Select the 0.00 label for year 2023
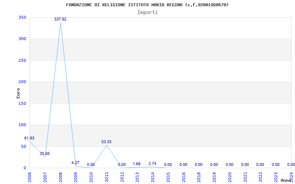Image resolution: width=295 pixels, height=184 pixels. (x=275, y=164)
